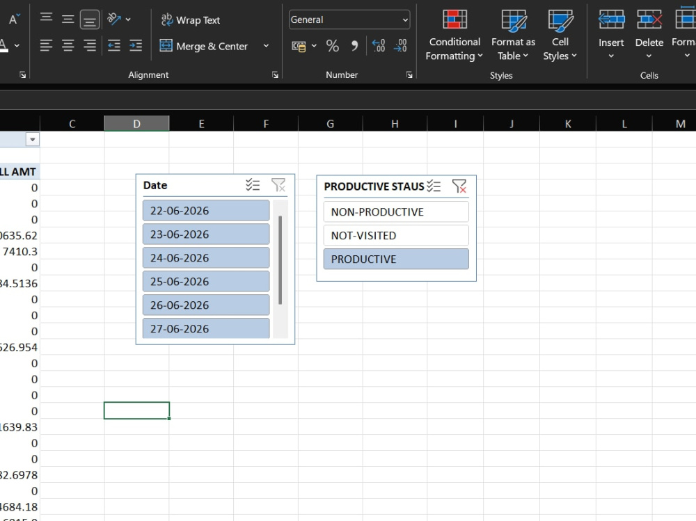Open Alignment settings dialog launcher
This screenshot has width=696, height=521.
pyautogui.click(x=275, y=75)
